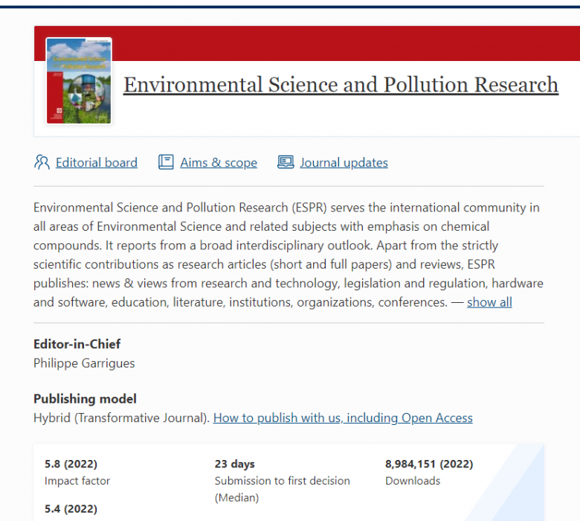Image resolution: width=580 pixels, height=521 pixels.
Task: Click the Journal updates laptop icon
Action: pos(286,162)
